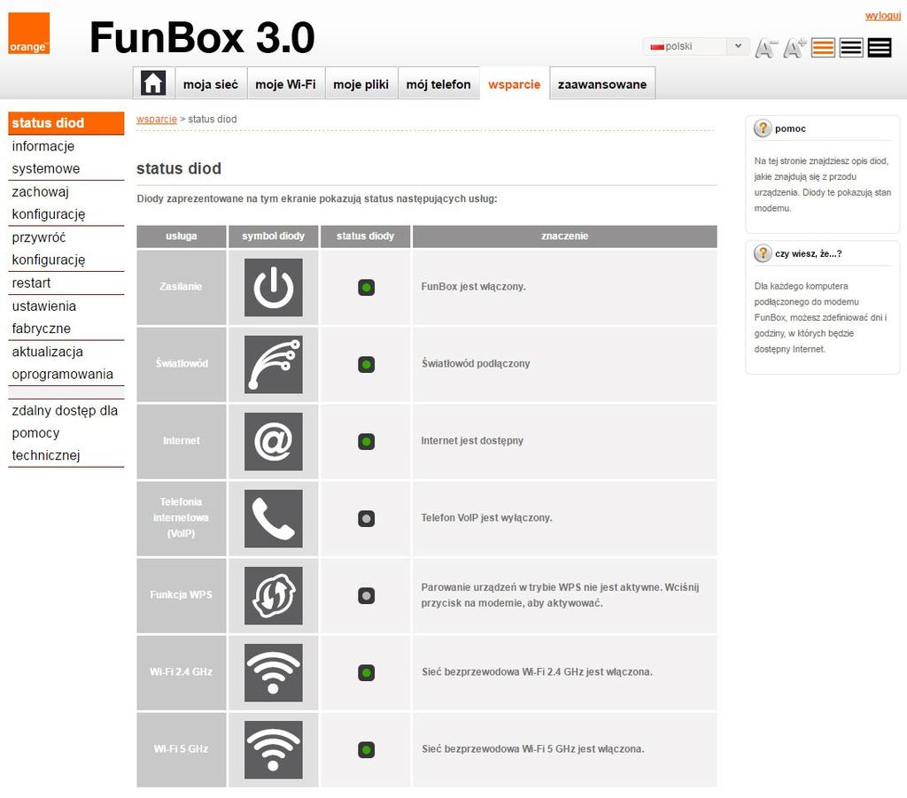Click text 'FunBox jest włączony.'
This screenshot has height=798, width=907.
(x=473, y=287)
